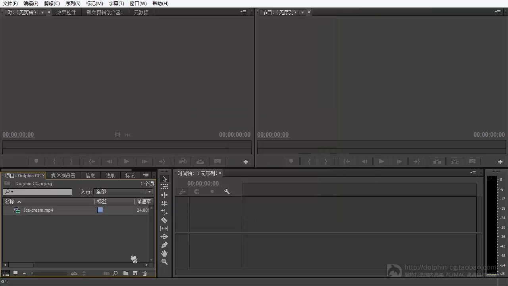Screen dimensions: 508x286
Task: Click New Bin folder icon in project panel
Action: [x=125, y=273]
